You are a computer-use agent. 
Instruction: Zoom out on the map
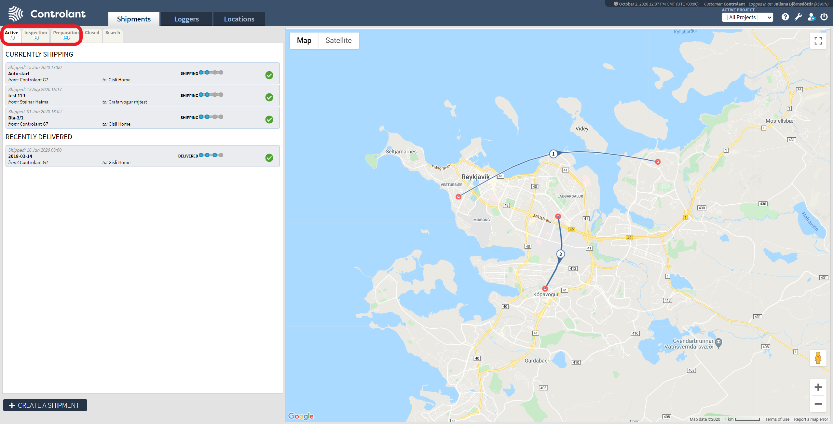pos(818,404)
